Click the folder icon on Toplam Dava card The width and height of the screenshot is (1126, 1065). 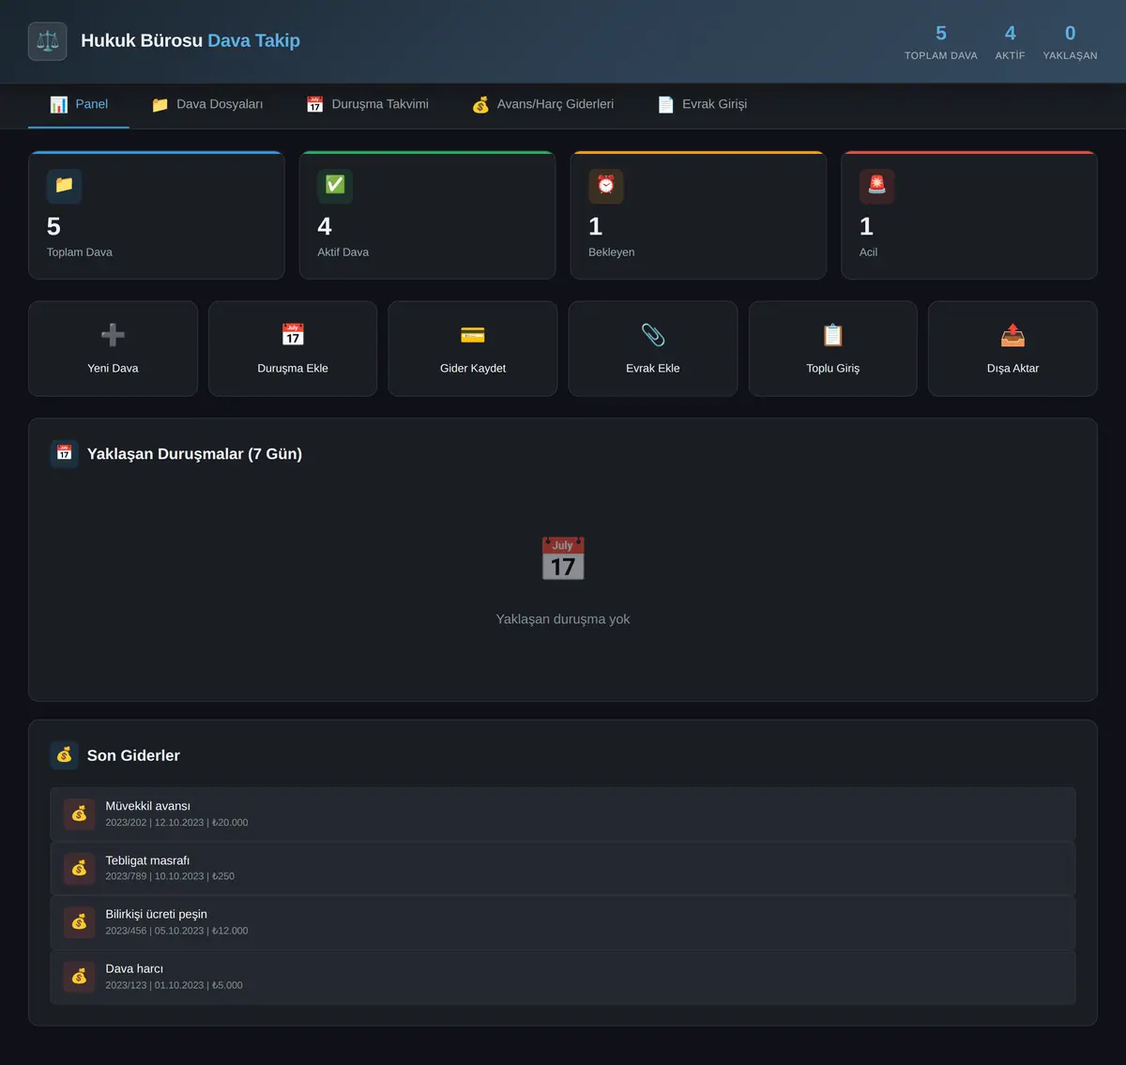pos(64,186)
